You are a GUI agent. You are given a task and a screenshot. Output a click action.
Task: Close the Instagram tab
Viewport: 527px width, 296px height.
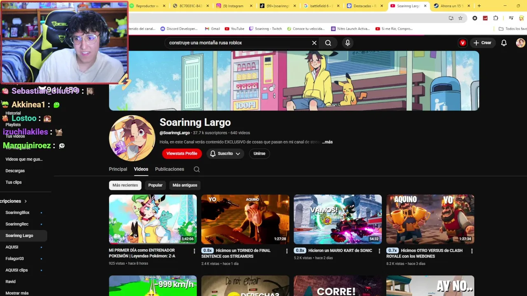[251, 6]
